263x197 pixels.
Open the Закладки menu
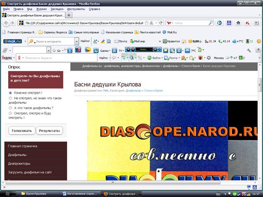[x=57, y=9]
